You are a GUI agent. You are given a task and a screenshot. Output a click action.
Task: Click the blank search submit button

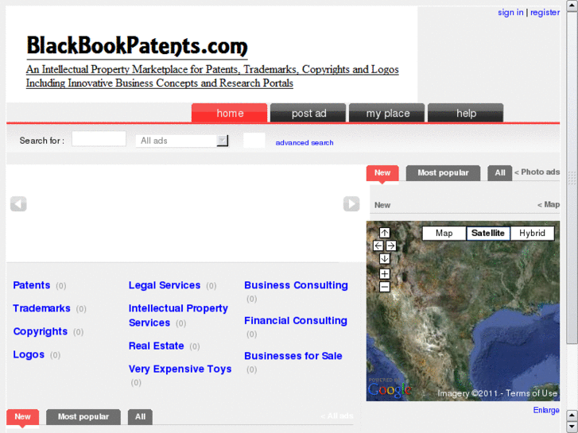point(254,141)
